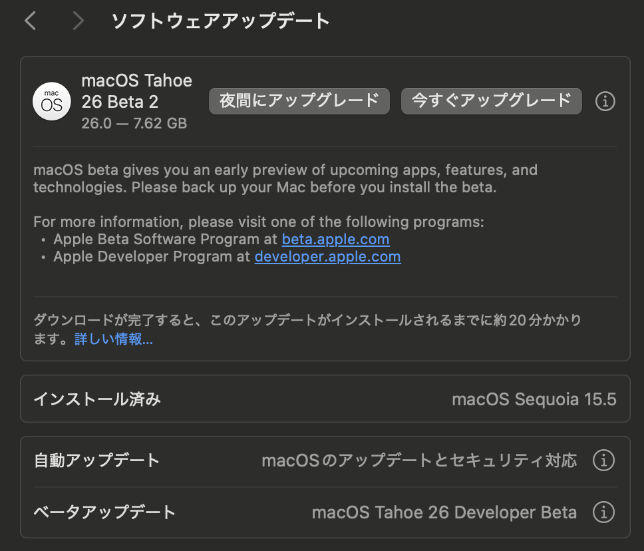Select the インストール済み label

[97, 399]
